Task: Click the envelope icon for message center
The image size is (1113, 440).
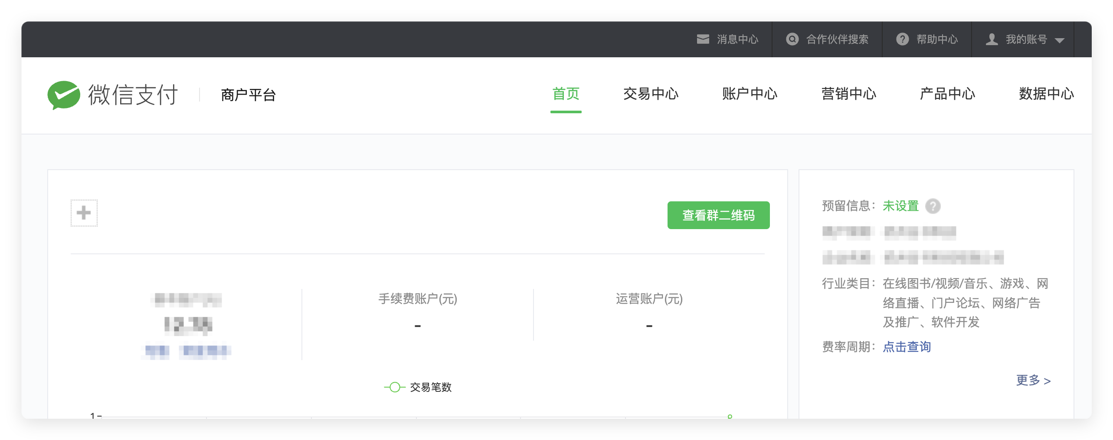Action: tap(703, 39)
